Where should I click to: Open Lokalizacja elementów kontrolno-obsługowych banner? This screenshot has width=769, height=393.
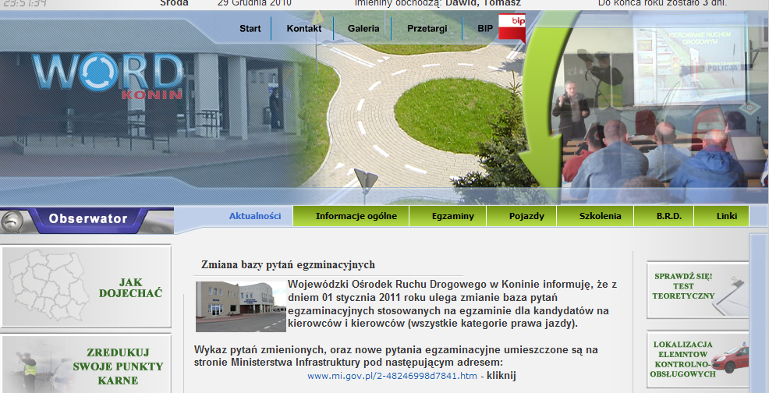tap(697, 359)
